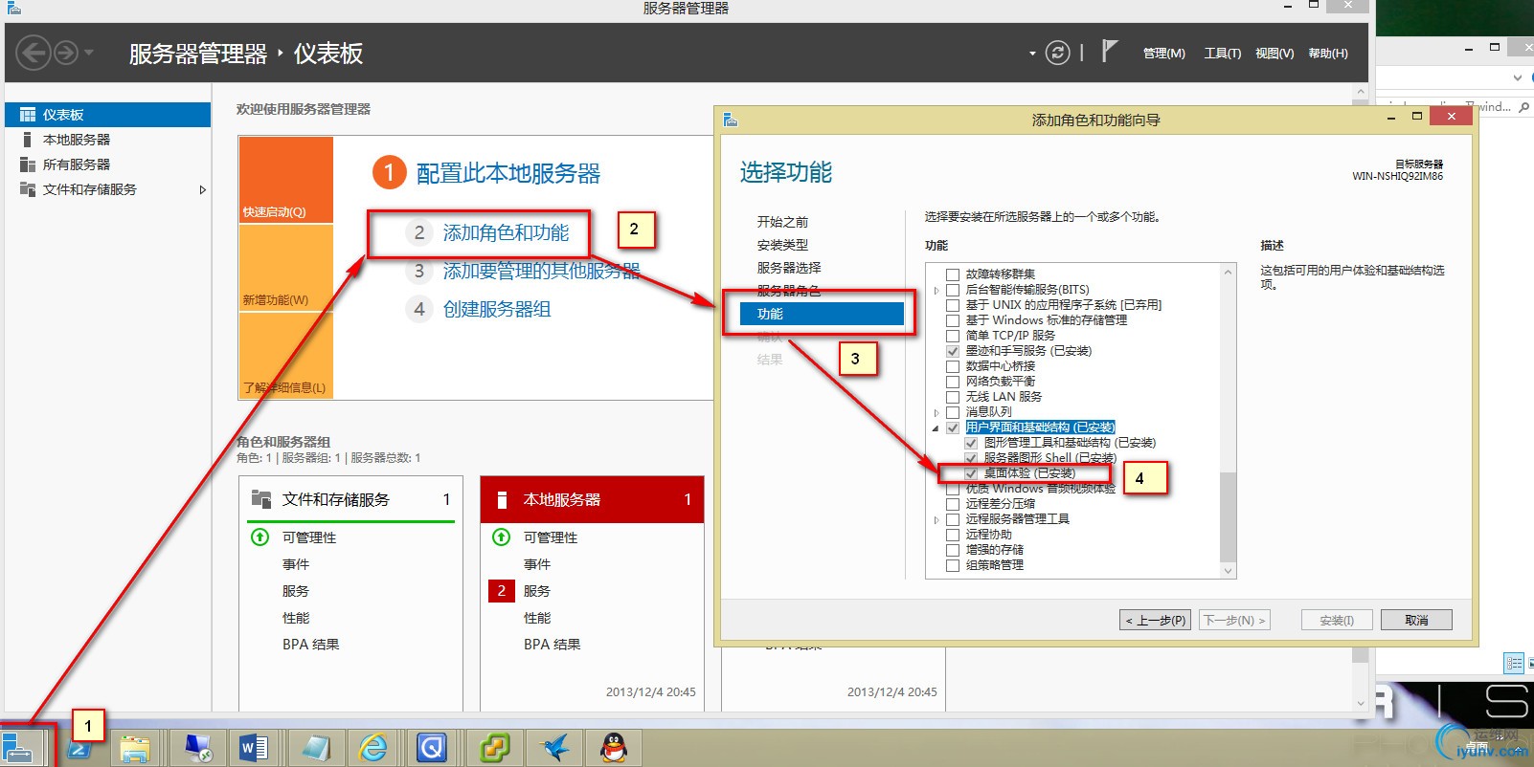The height and width of the screenshot is (767, 1534).
Task: Click the 上一步(P) button
Action: coord(1155,620)
